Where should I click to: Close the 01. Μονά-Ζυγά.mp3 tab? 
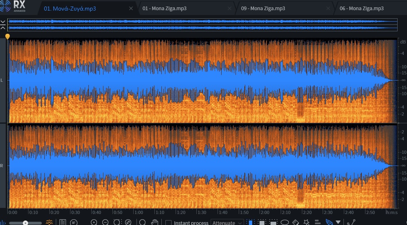131,8
